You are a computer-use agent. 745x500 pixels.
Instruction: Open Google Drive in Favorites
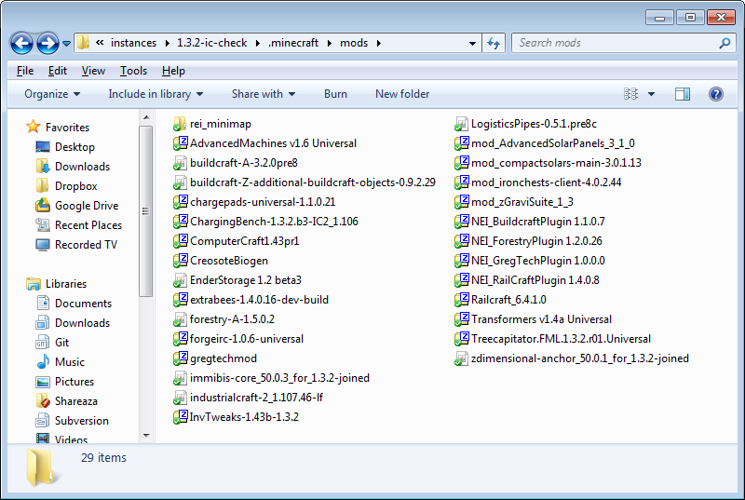[86, 206]
